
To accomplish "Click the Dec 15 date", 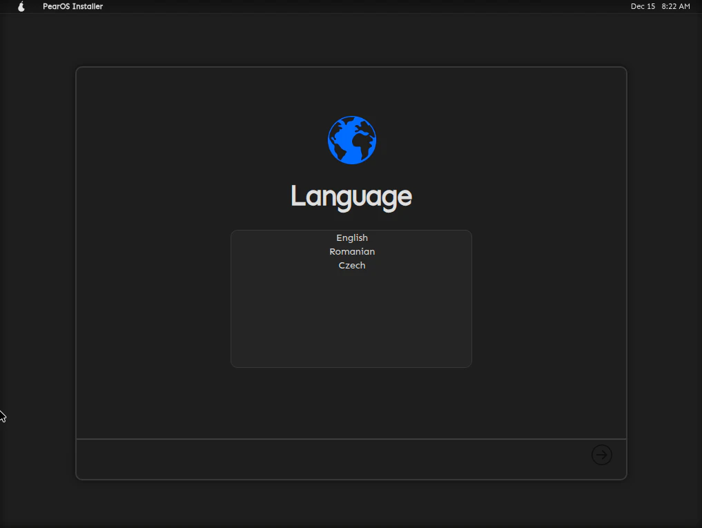I will (643, 6).
